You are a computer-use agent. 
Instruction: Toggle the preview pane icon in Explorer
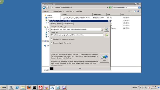[135, 11]
